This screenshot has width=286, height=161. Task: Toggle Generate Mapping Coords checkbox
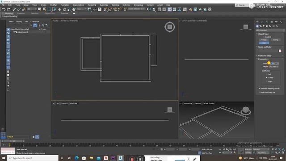point(259,89)
